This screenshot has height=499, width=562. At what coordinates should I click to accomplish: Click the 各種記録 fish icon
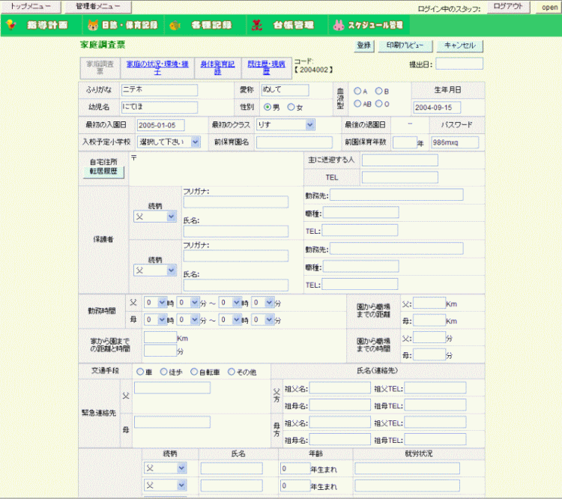[x=175, y=25]
